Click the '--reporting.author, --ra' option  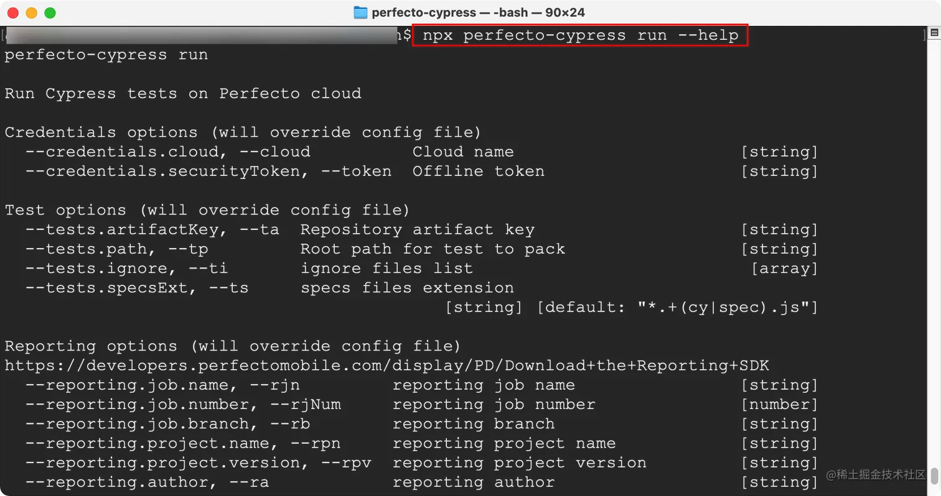coord(147,482)
